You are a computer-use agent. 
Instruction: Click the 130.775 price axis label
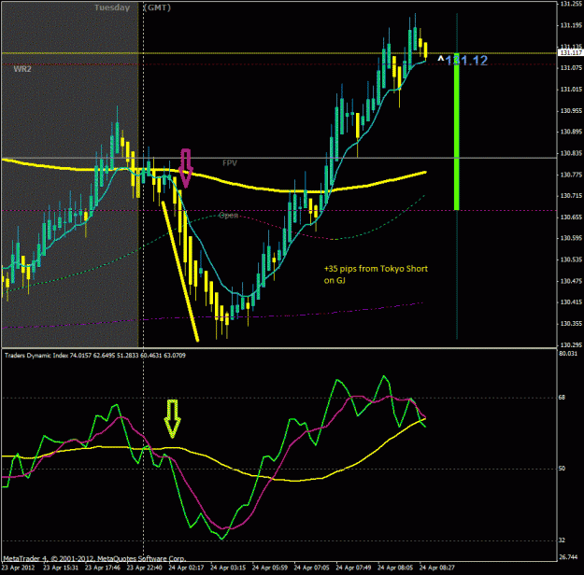pos(571,175)
